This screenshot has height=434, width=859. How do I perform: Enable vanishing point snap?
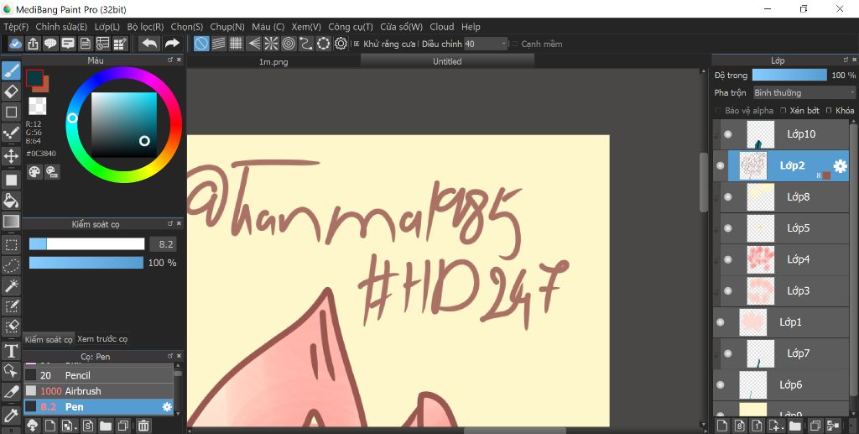coord(253,44)
